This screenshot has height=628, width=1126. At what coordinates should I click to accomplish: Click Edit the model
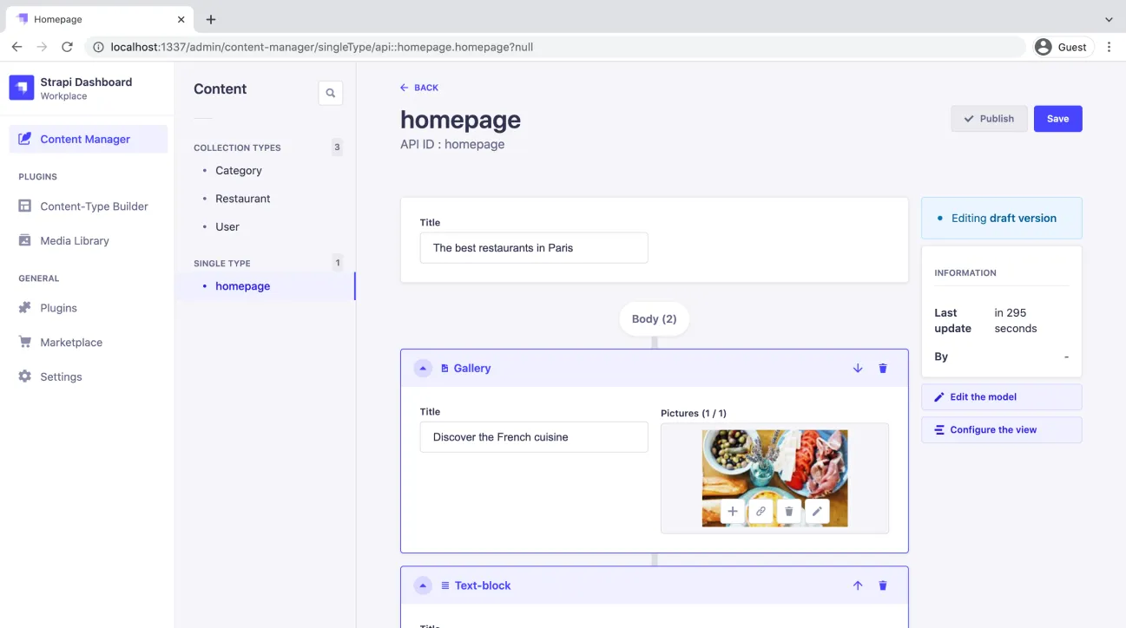point(1002,397)
